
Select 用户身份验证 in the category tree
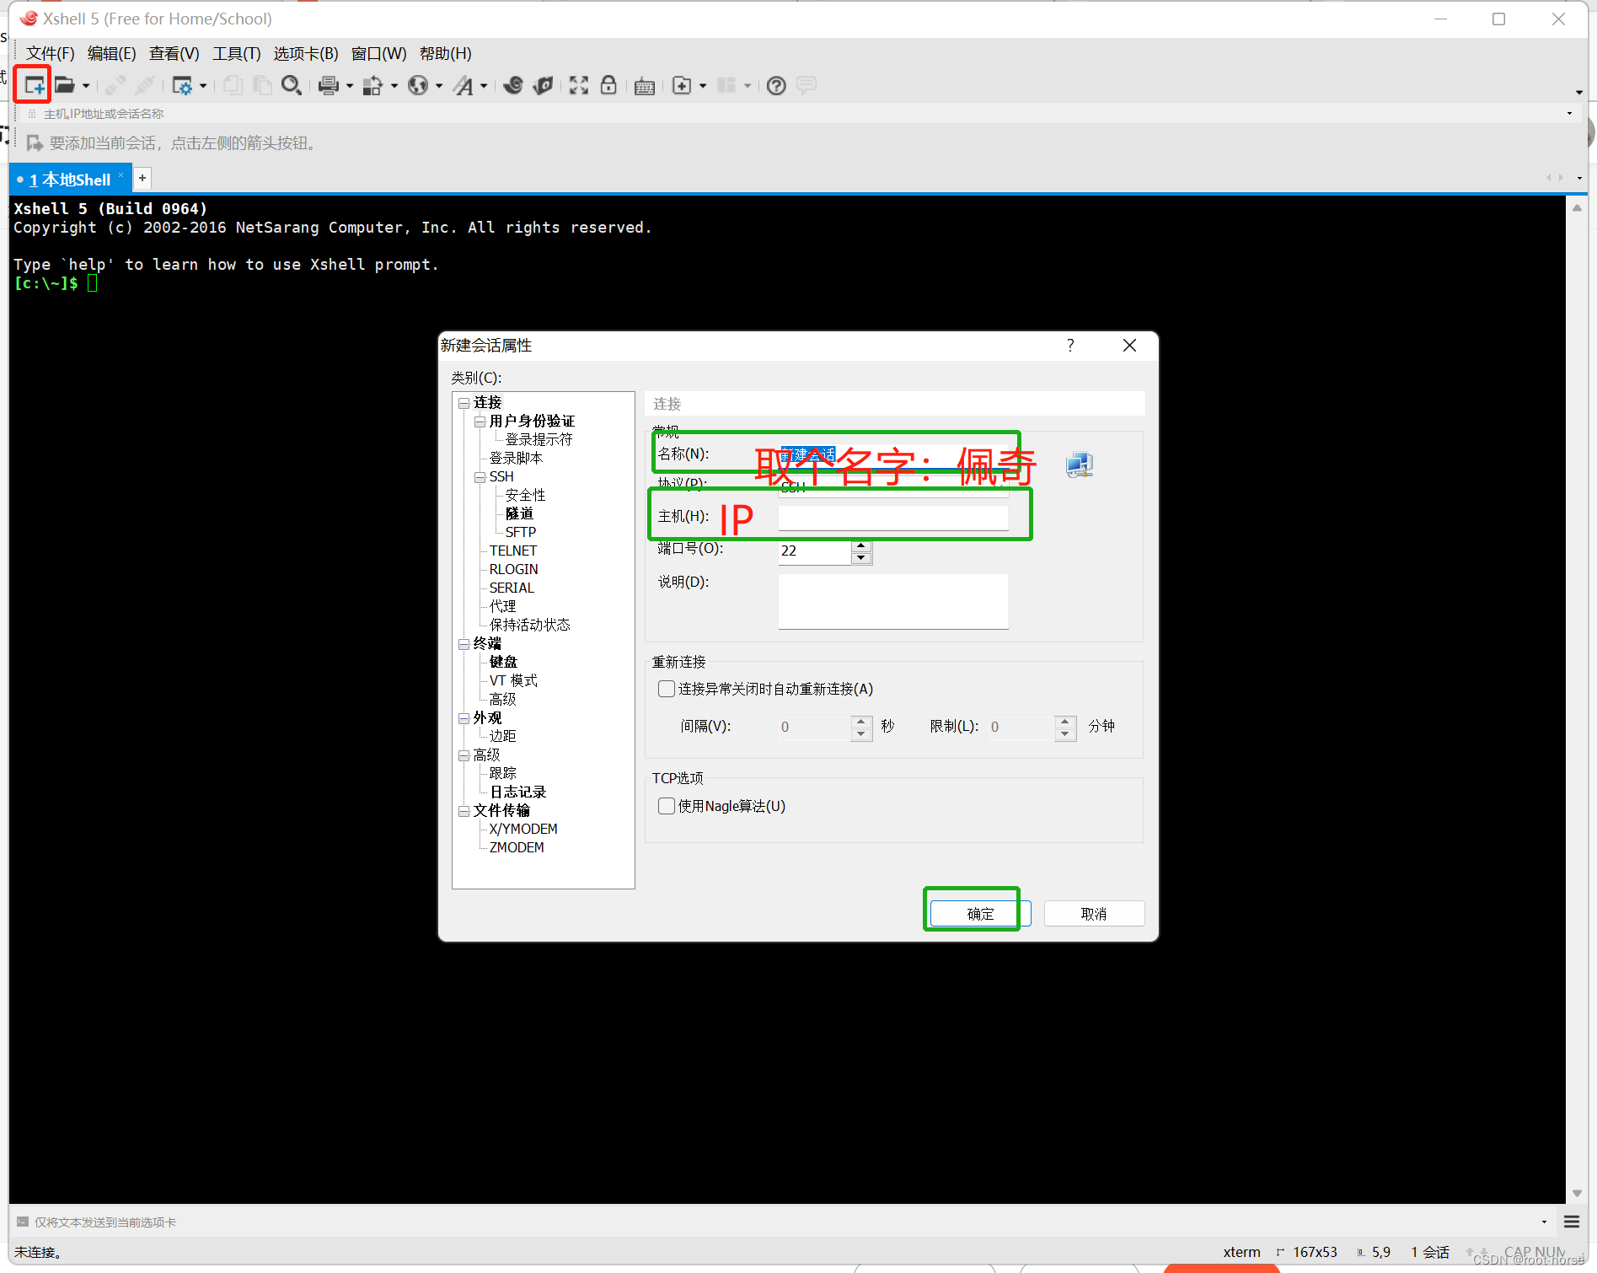(532, 421)
